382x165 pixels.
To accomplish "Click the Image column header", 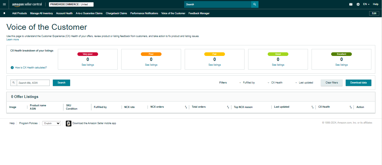I will pyautogui.click(x=13, y=107).
